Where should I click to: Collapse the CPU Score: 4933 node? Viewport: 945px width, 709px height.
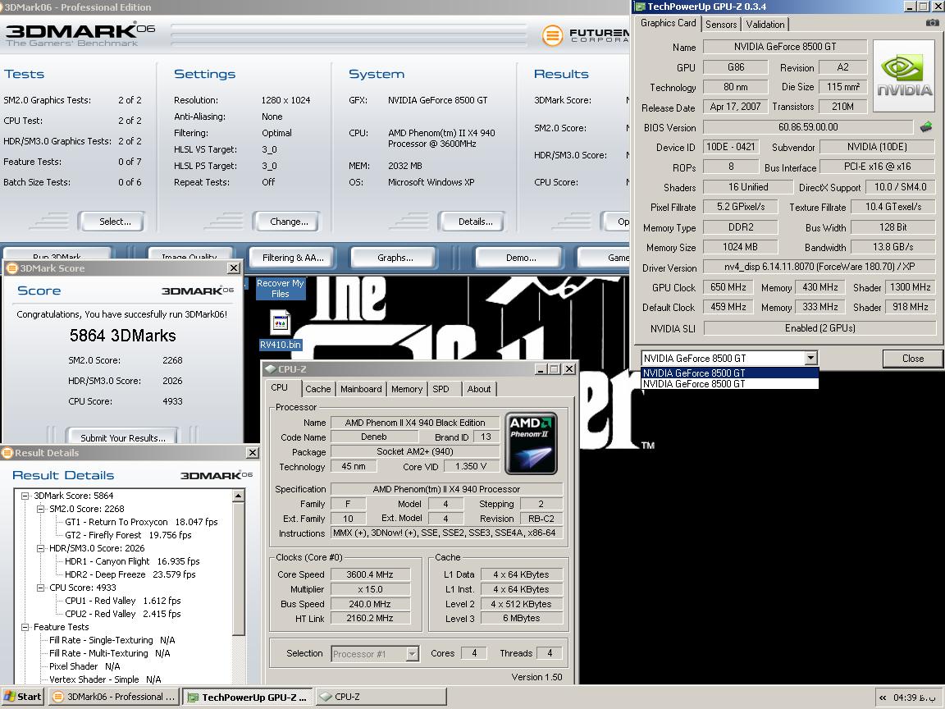[x=40, y=588]
